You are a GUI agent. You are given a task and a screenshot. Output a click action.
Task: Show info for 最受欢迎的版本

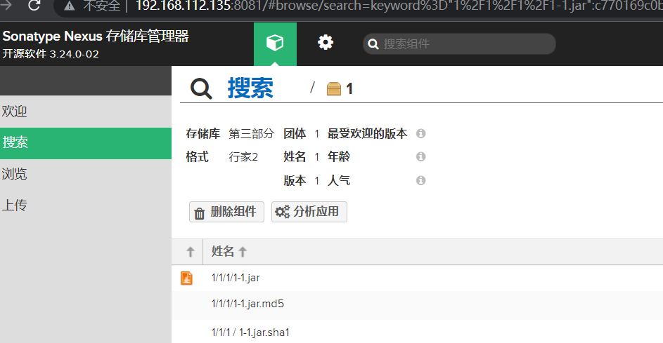pyautogui.click(x=420, y=134)
